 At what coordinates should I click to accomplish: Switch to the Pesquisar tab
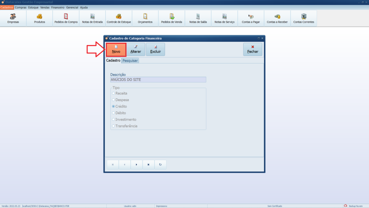pyautogui.click(x=130, y=61)
